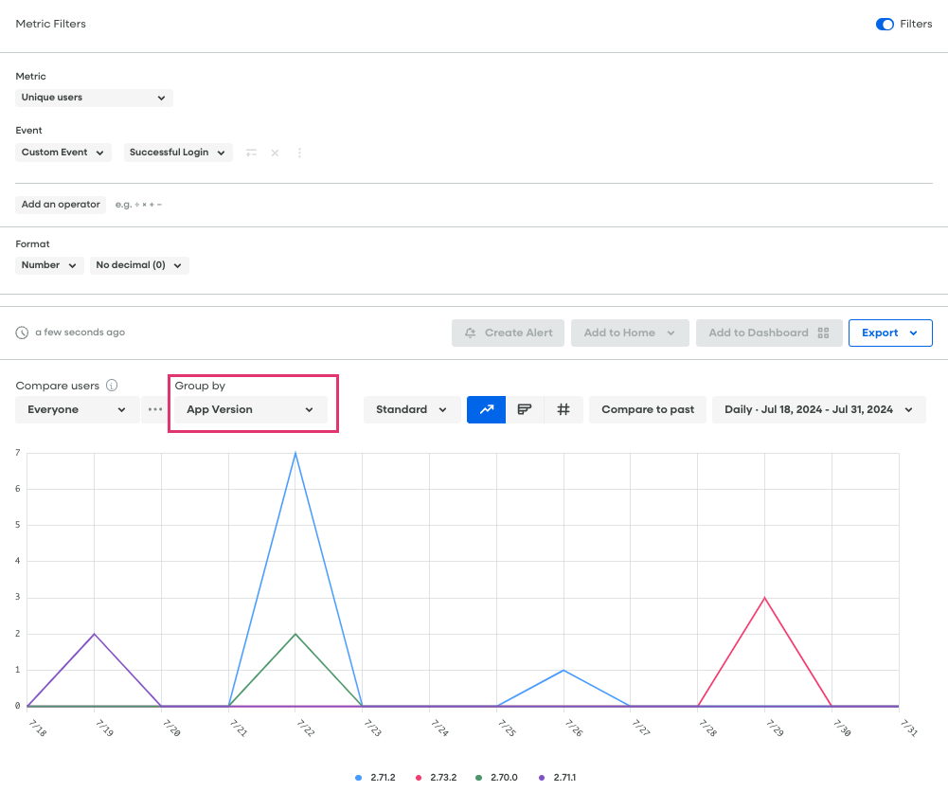Viewport: 948px width, 792px height.
Task: Click the Metric Filters heading
Action: pos(51,25)
